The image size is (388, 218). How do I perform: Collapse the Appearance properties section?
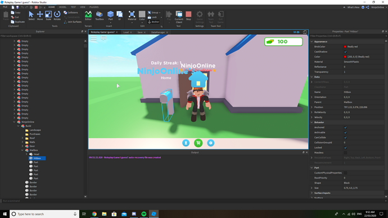point(312,42)
